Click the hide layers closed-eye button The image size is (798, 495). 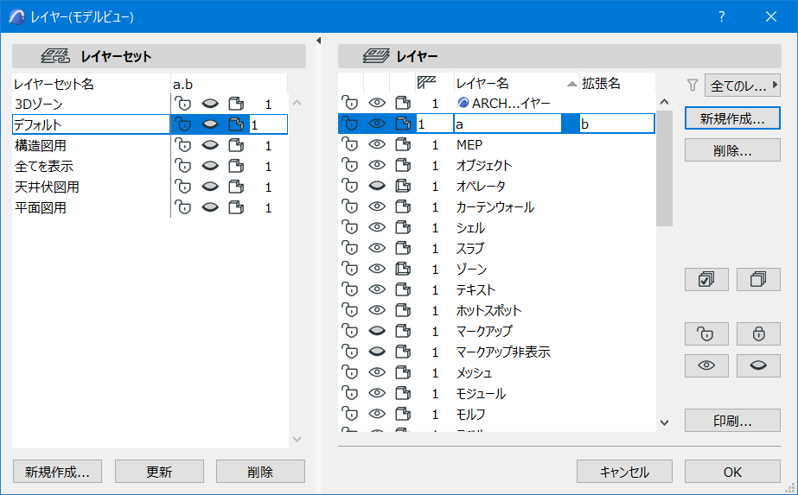click(758, 365)
